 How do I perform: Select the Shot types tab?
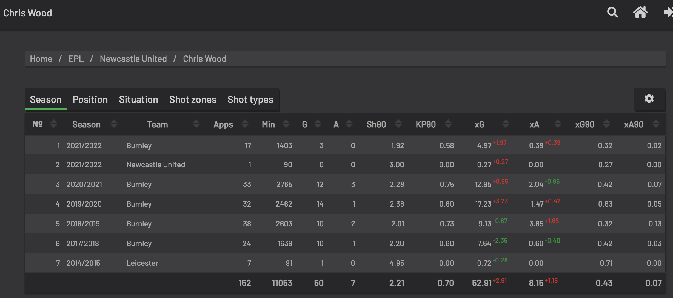point(250,100)
